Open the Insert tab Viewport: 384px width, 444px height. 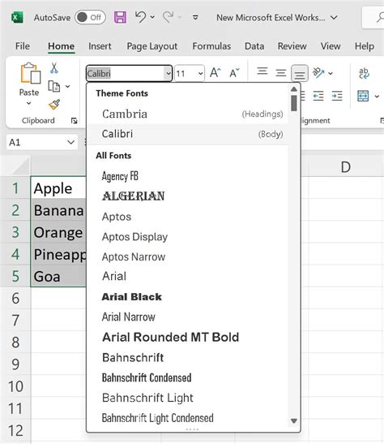pos(100,46)
